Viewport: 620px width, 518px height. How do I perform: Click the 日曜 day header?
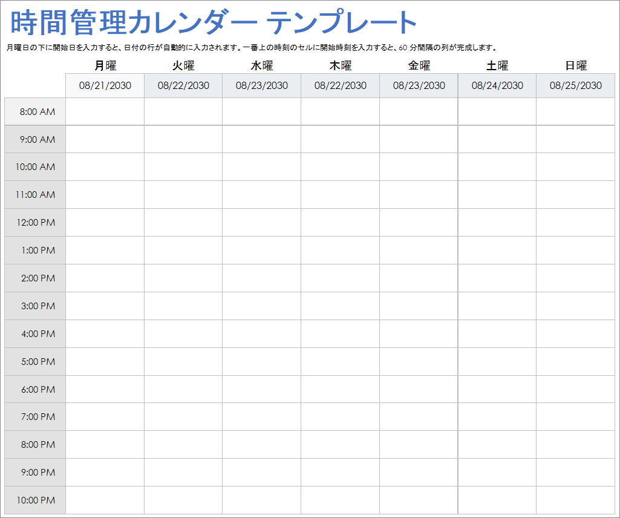[x=575, y=66]
